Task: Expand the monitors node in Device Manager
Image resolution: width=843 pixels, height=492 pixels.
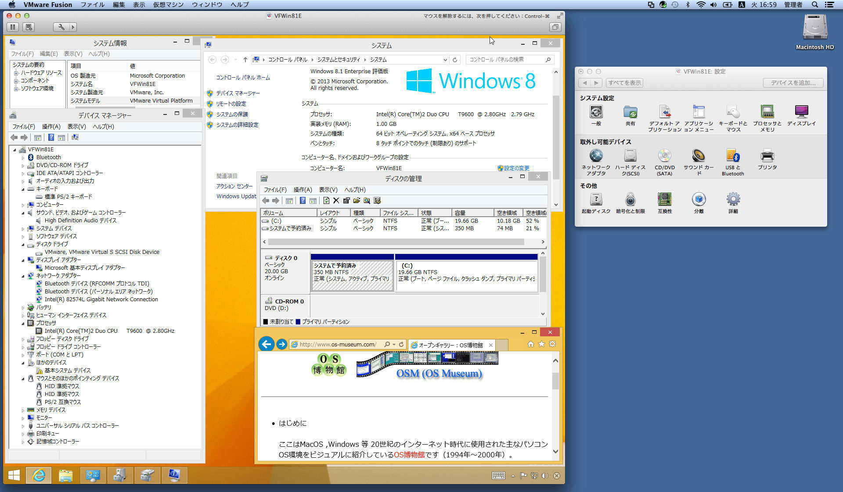Action: (23, 418)
